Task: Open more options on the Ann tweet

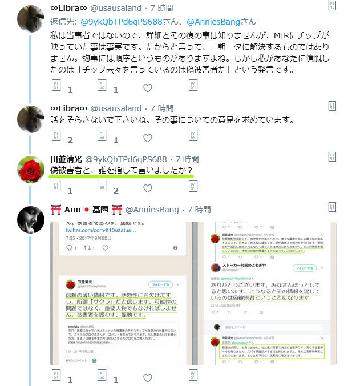Action: [332, 207]
